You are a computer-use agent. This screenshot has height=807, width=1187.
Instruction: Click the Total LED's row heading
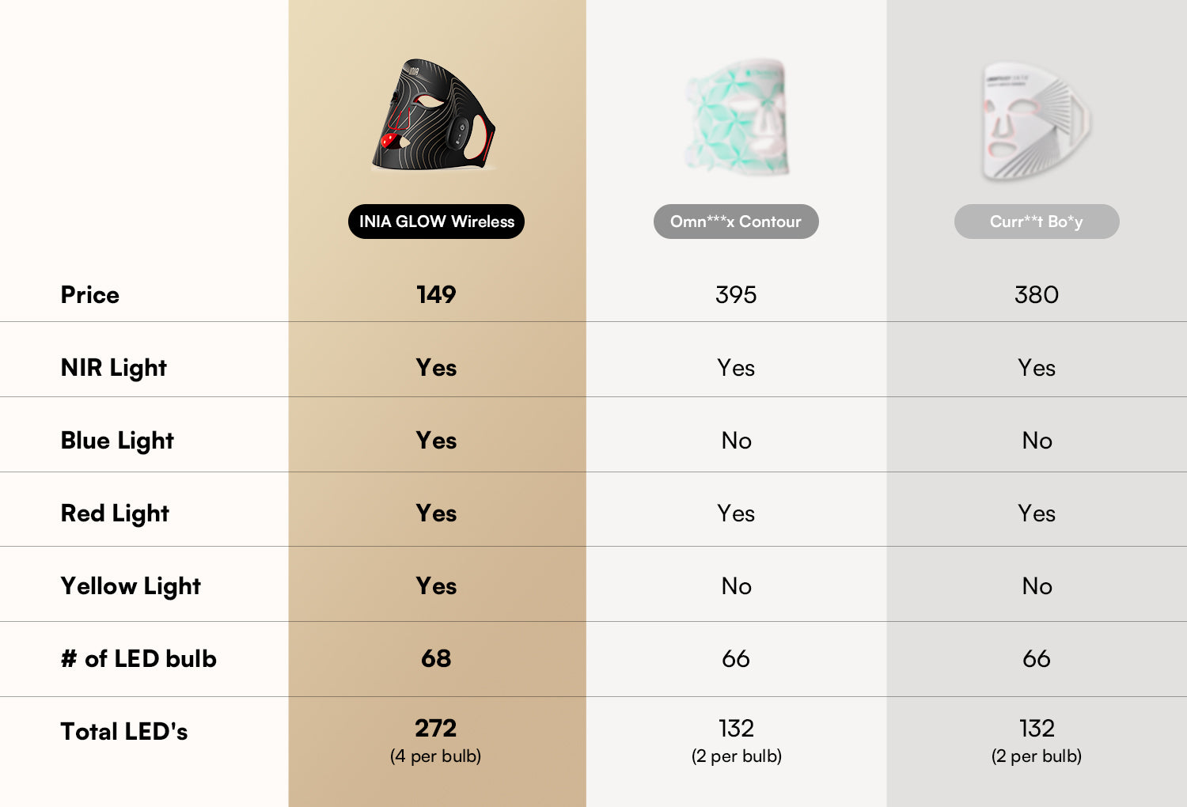[x=124, y=732]
